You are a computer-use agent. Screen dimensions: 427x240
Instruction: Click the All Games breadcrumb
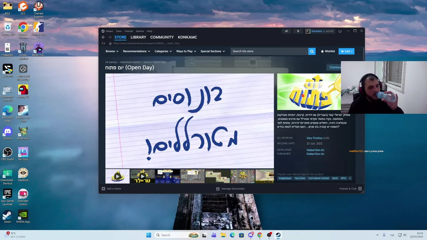111,62
